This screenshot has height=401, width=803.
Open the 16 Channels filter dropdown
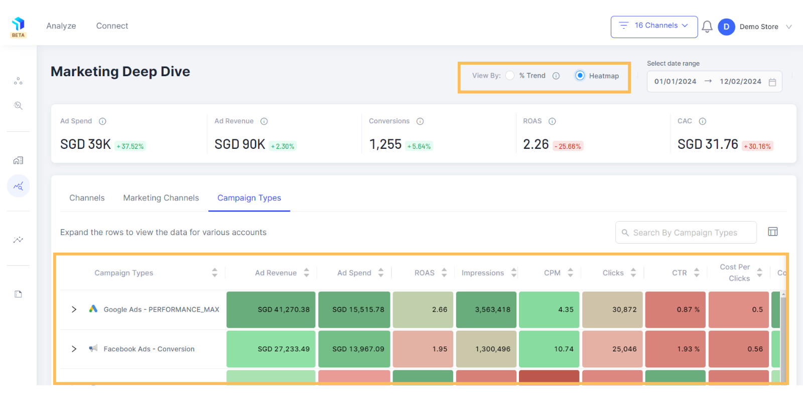point(654,27)
